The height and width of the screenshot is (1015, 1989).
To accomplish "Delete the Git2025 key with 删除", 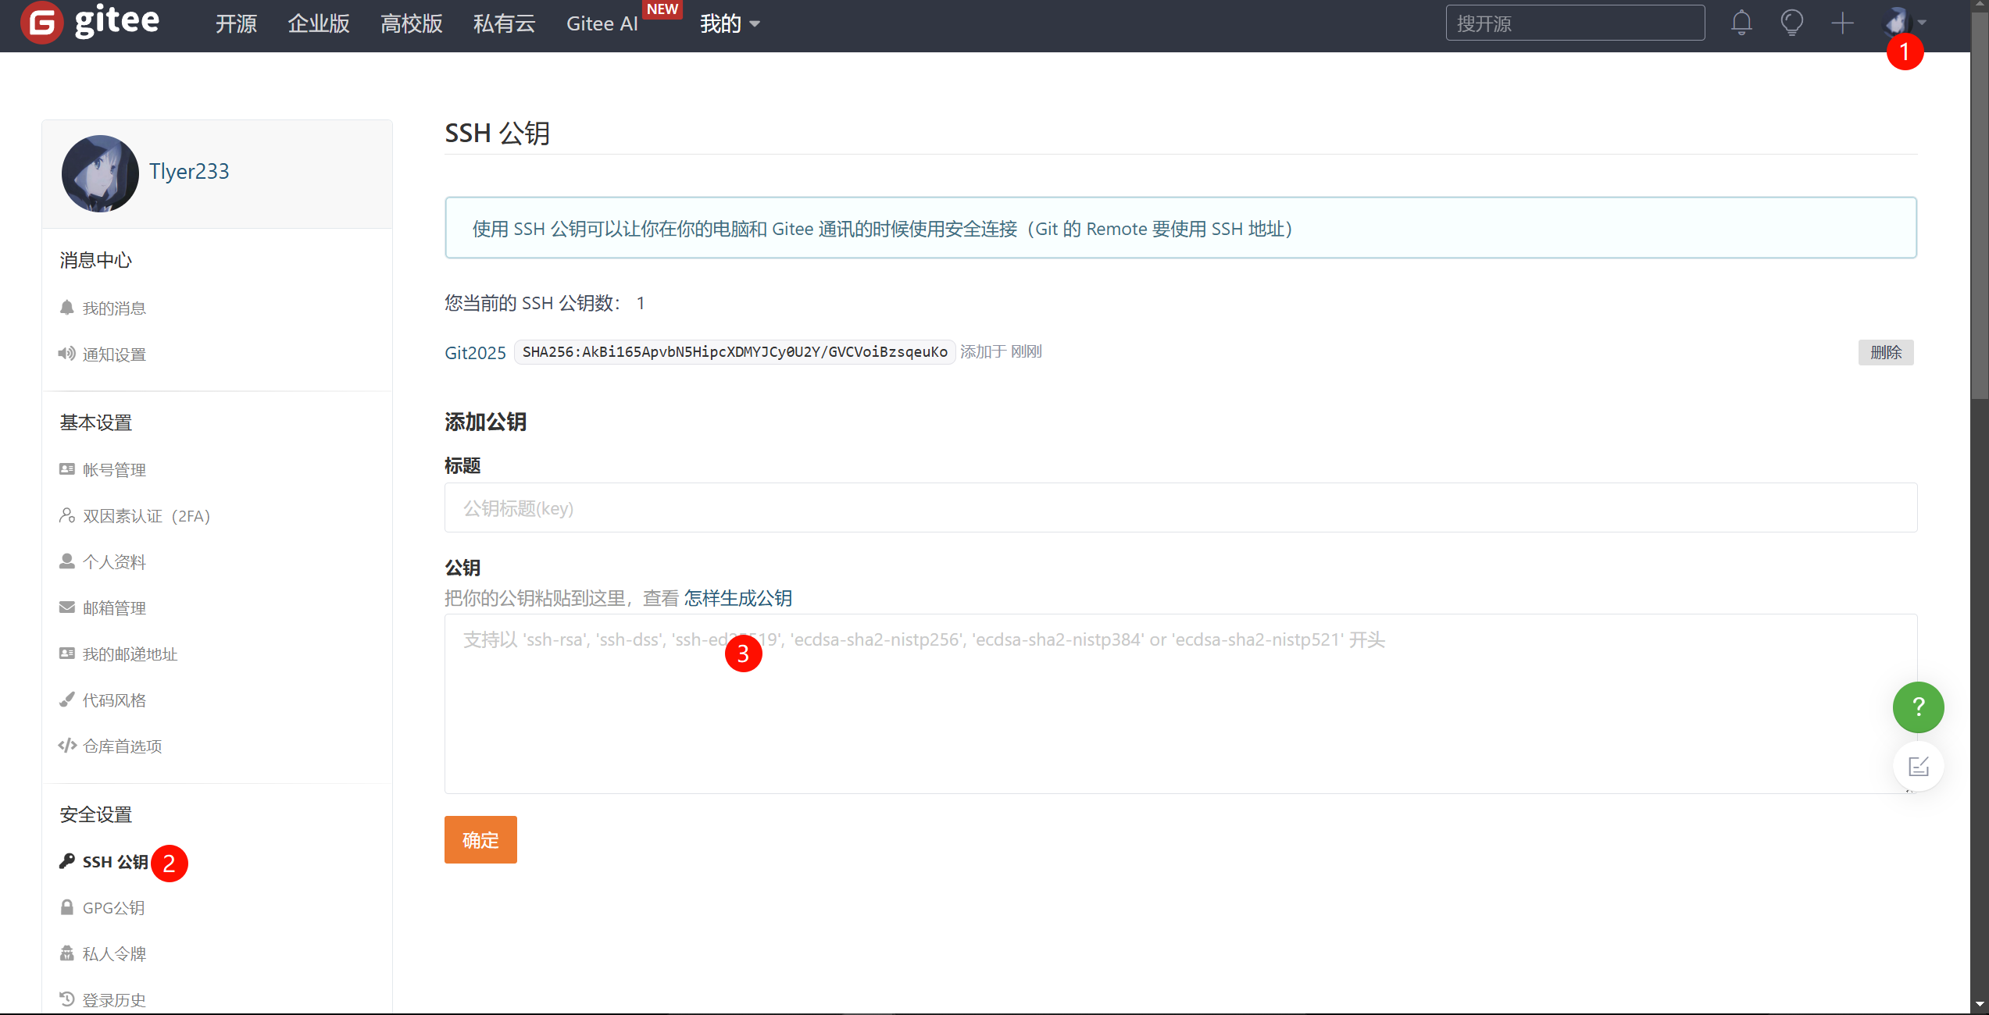I will [1885, 352].
